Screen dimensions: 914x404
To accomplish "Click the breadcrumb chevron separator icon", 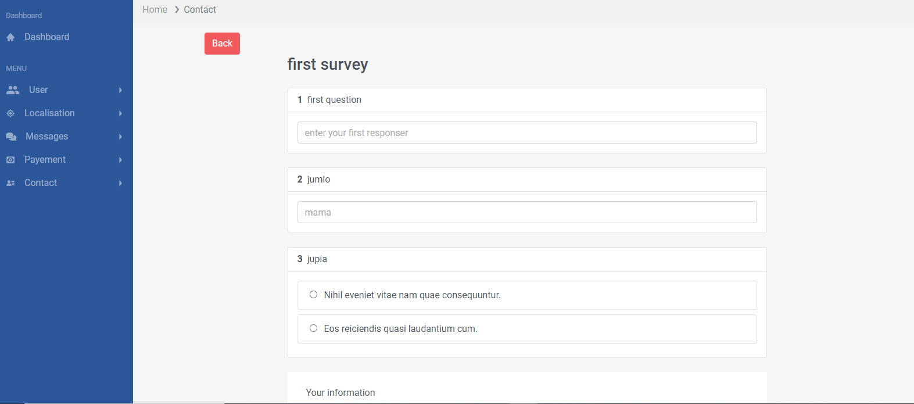I will 177,10.
